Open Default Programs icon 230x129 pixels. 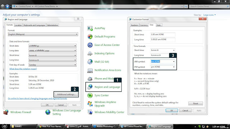click(x=90, y=37)
